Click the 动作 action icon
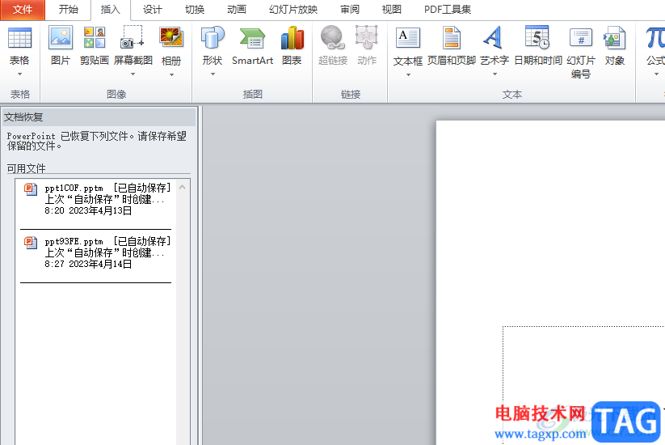Image resolution: width=665 pixels, height=445 pixels. (x=366, y=37)
